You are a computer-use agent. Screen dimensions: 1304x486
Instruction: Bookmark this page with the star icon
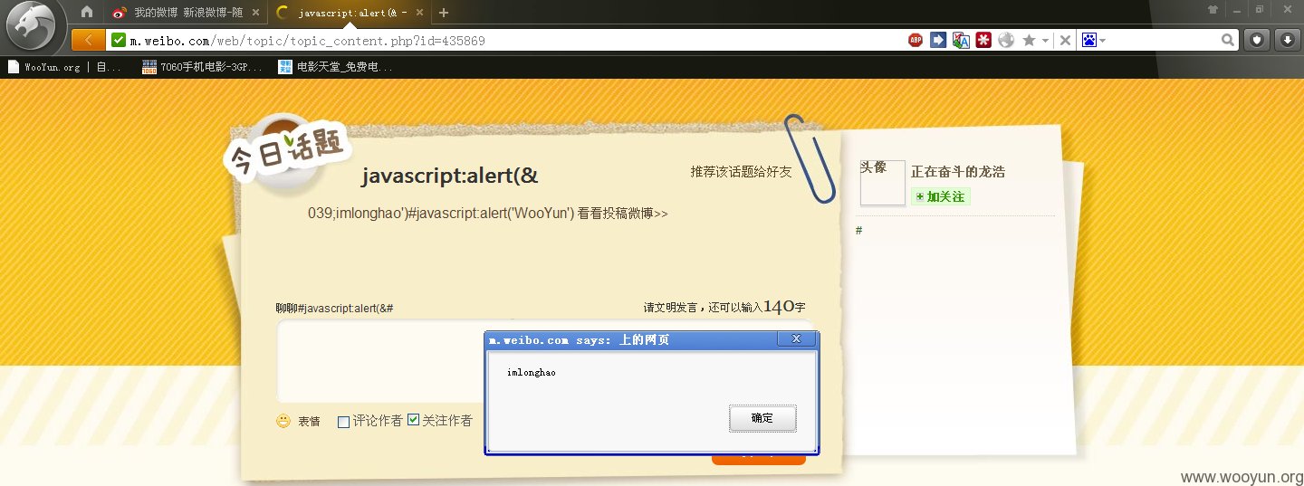pos(1029,40)
